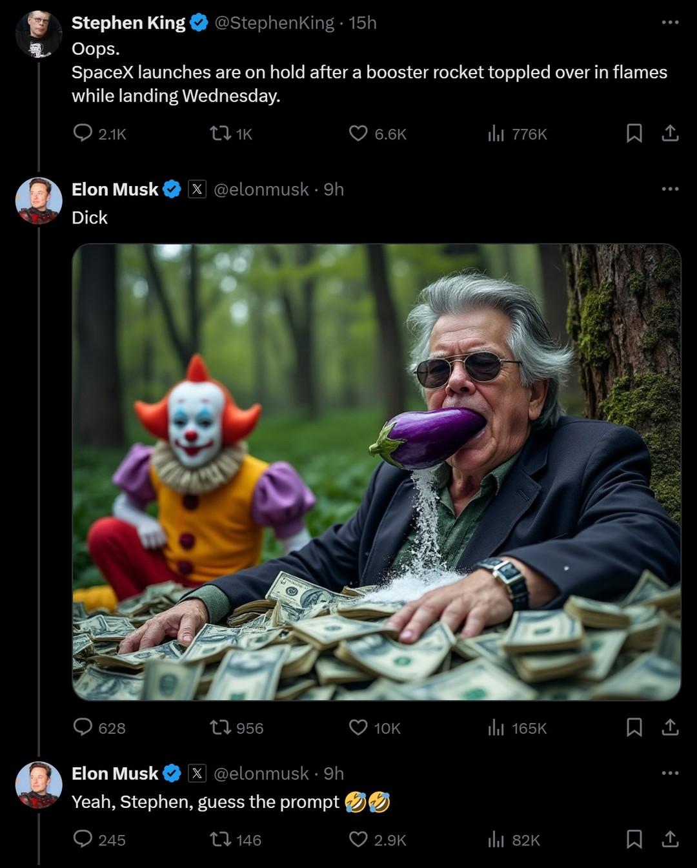
Task: Share Elon Musk's image post
Action: [x=670, y=727]
